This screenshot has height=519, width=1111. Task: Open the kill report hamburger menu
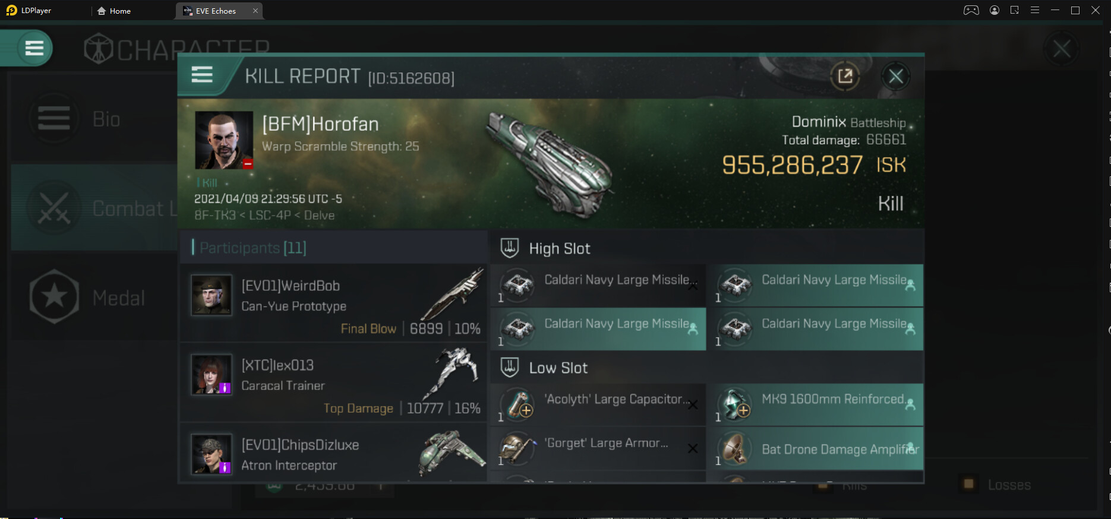202,75
